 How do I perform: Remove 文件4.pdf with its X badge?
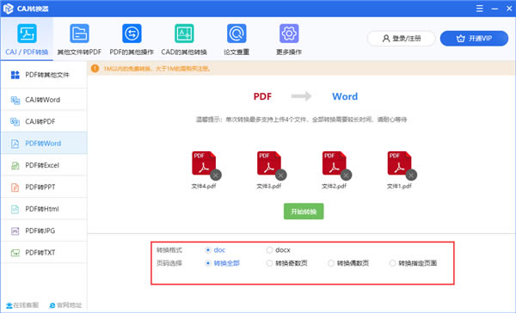pos(216,175)
